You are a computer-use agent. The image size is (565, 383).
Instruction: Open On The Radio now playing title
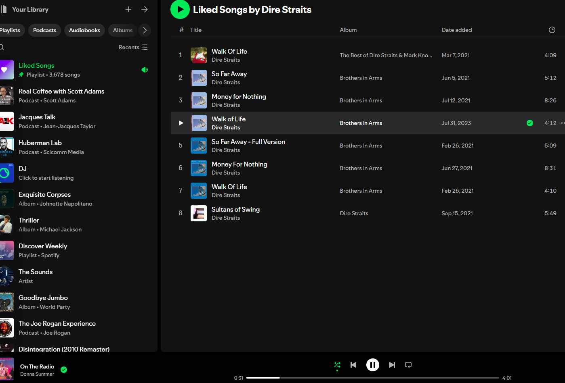(37, 366)
